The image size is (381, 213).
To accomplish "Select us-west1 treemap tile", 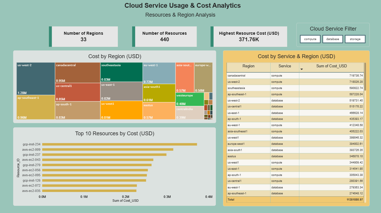I will [x=121, y=110].
